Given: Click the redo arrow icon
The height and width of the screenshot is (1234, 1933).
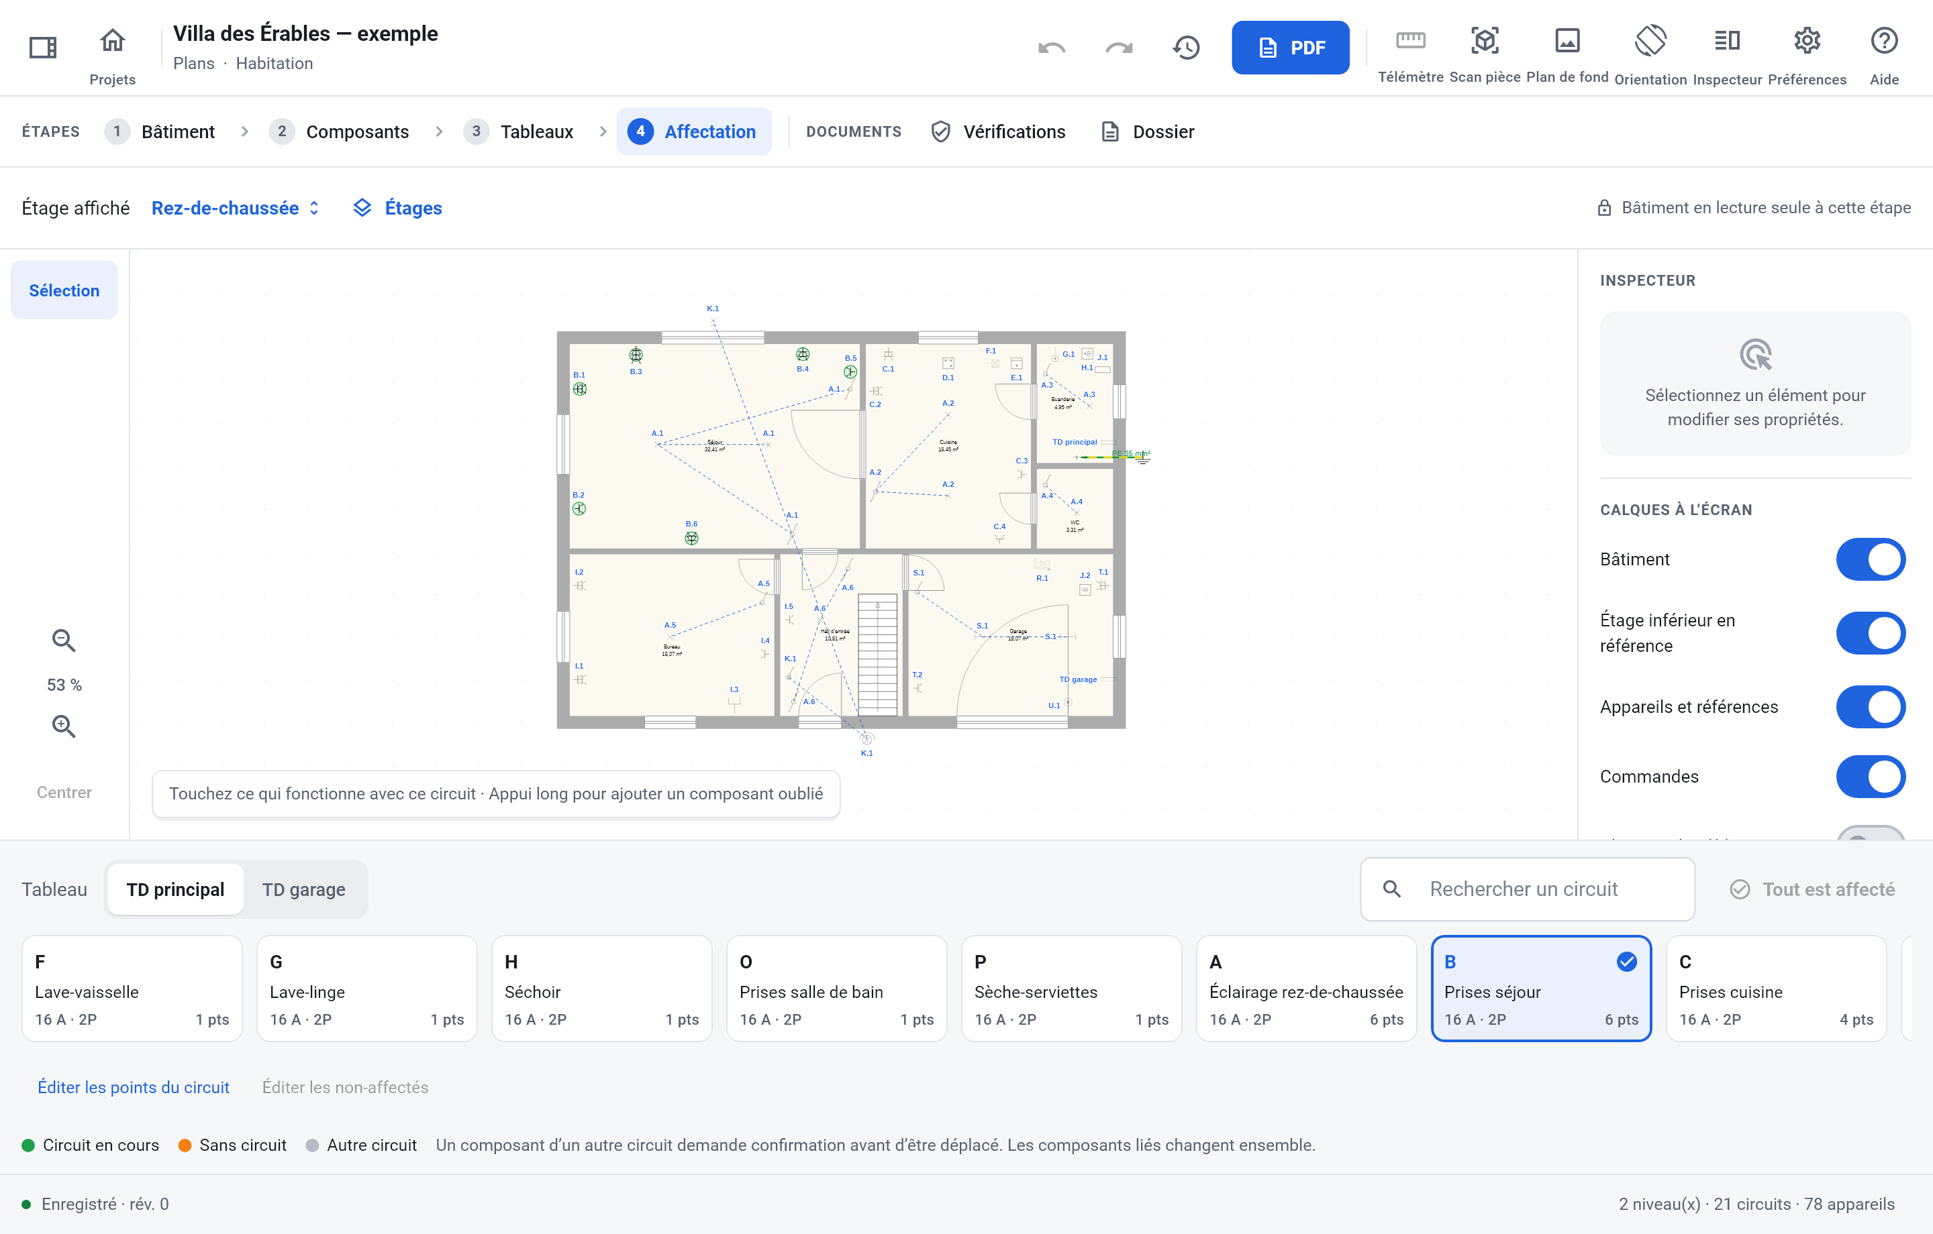Looking at the screenshot, I should tap(1119, 48).
